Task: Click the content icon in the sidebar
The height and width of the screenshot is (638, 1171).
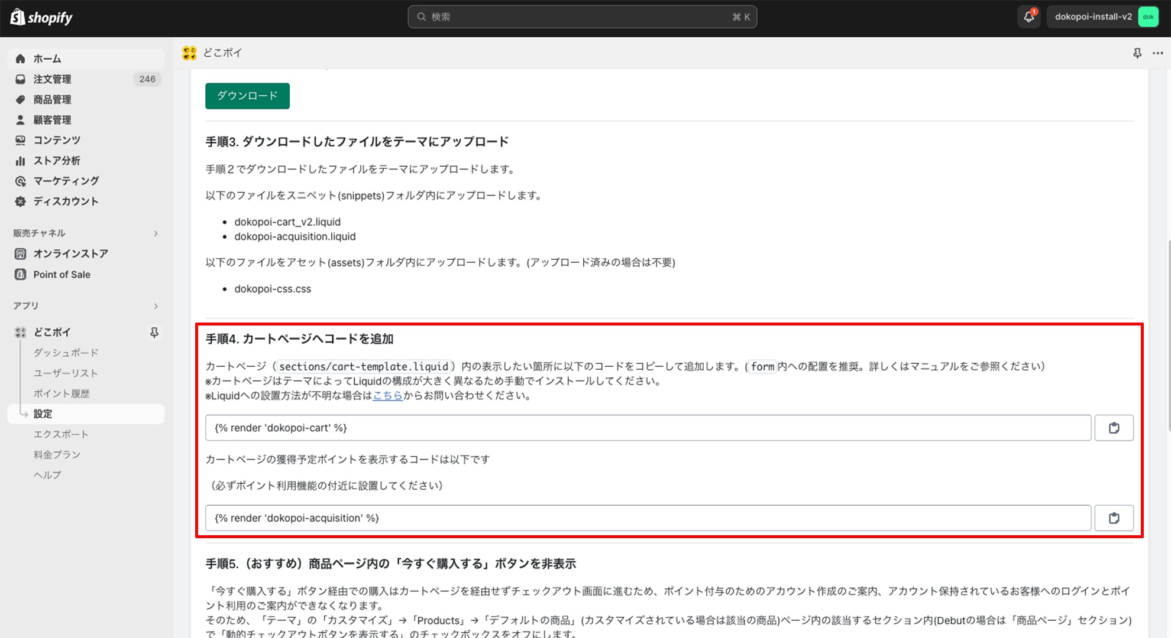Action: point(20,140)
